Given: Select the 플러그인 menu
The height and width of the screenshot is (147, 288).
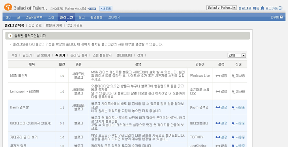Looking at the screenshot, I should 66,17.
